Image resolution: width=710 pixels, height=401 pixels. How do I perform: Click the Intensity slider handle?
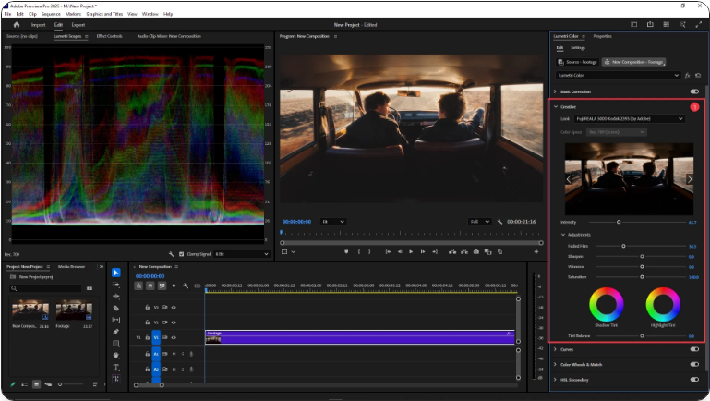619,222
